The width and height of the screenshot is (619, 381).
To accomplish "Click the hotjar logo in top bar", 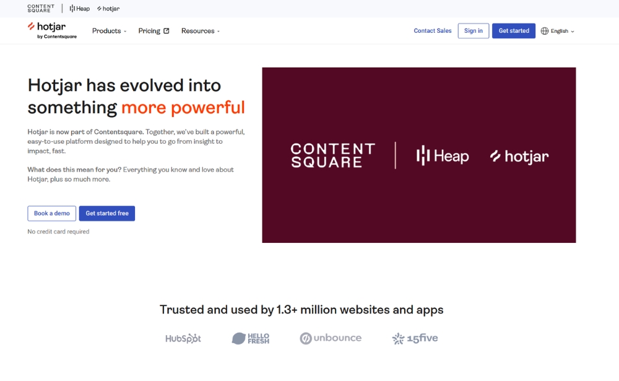I will (108, 8).
